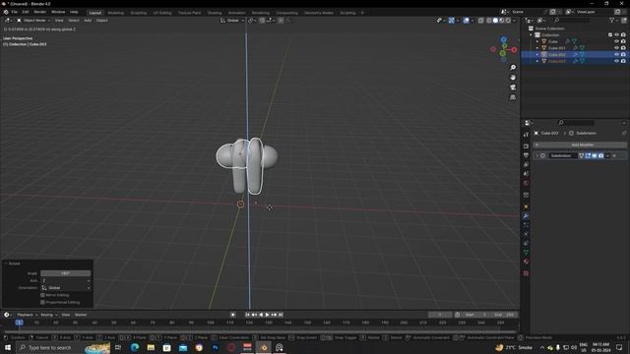
Task: Open the Object properties orange square tab
Action: tap(526, 206)
